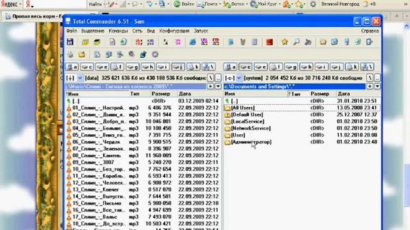Image resolution: width=410 pixels, height=230 pixels.
Task: Click the blue door exit icon ending the toolbar
Action: coord(369,42)
